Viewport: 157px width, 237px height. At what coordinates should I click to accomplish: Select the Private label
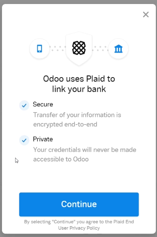point(43,139)
